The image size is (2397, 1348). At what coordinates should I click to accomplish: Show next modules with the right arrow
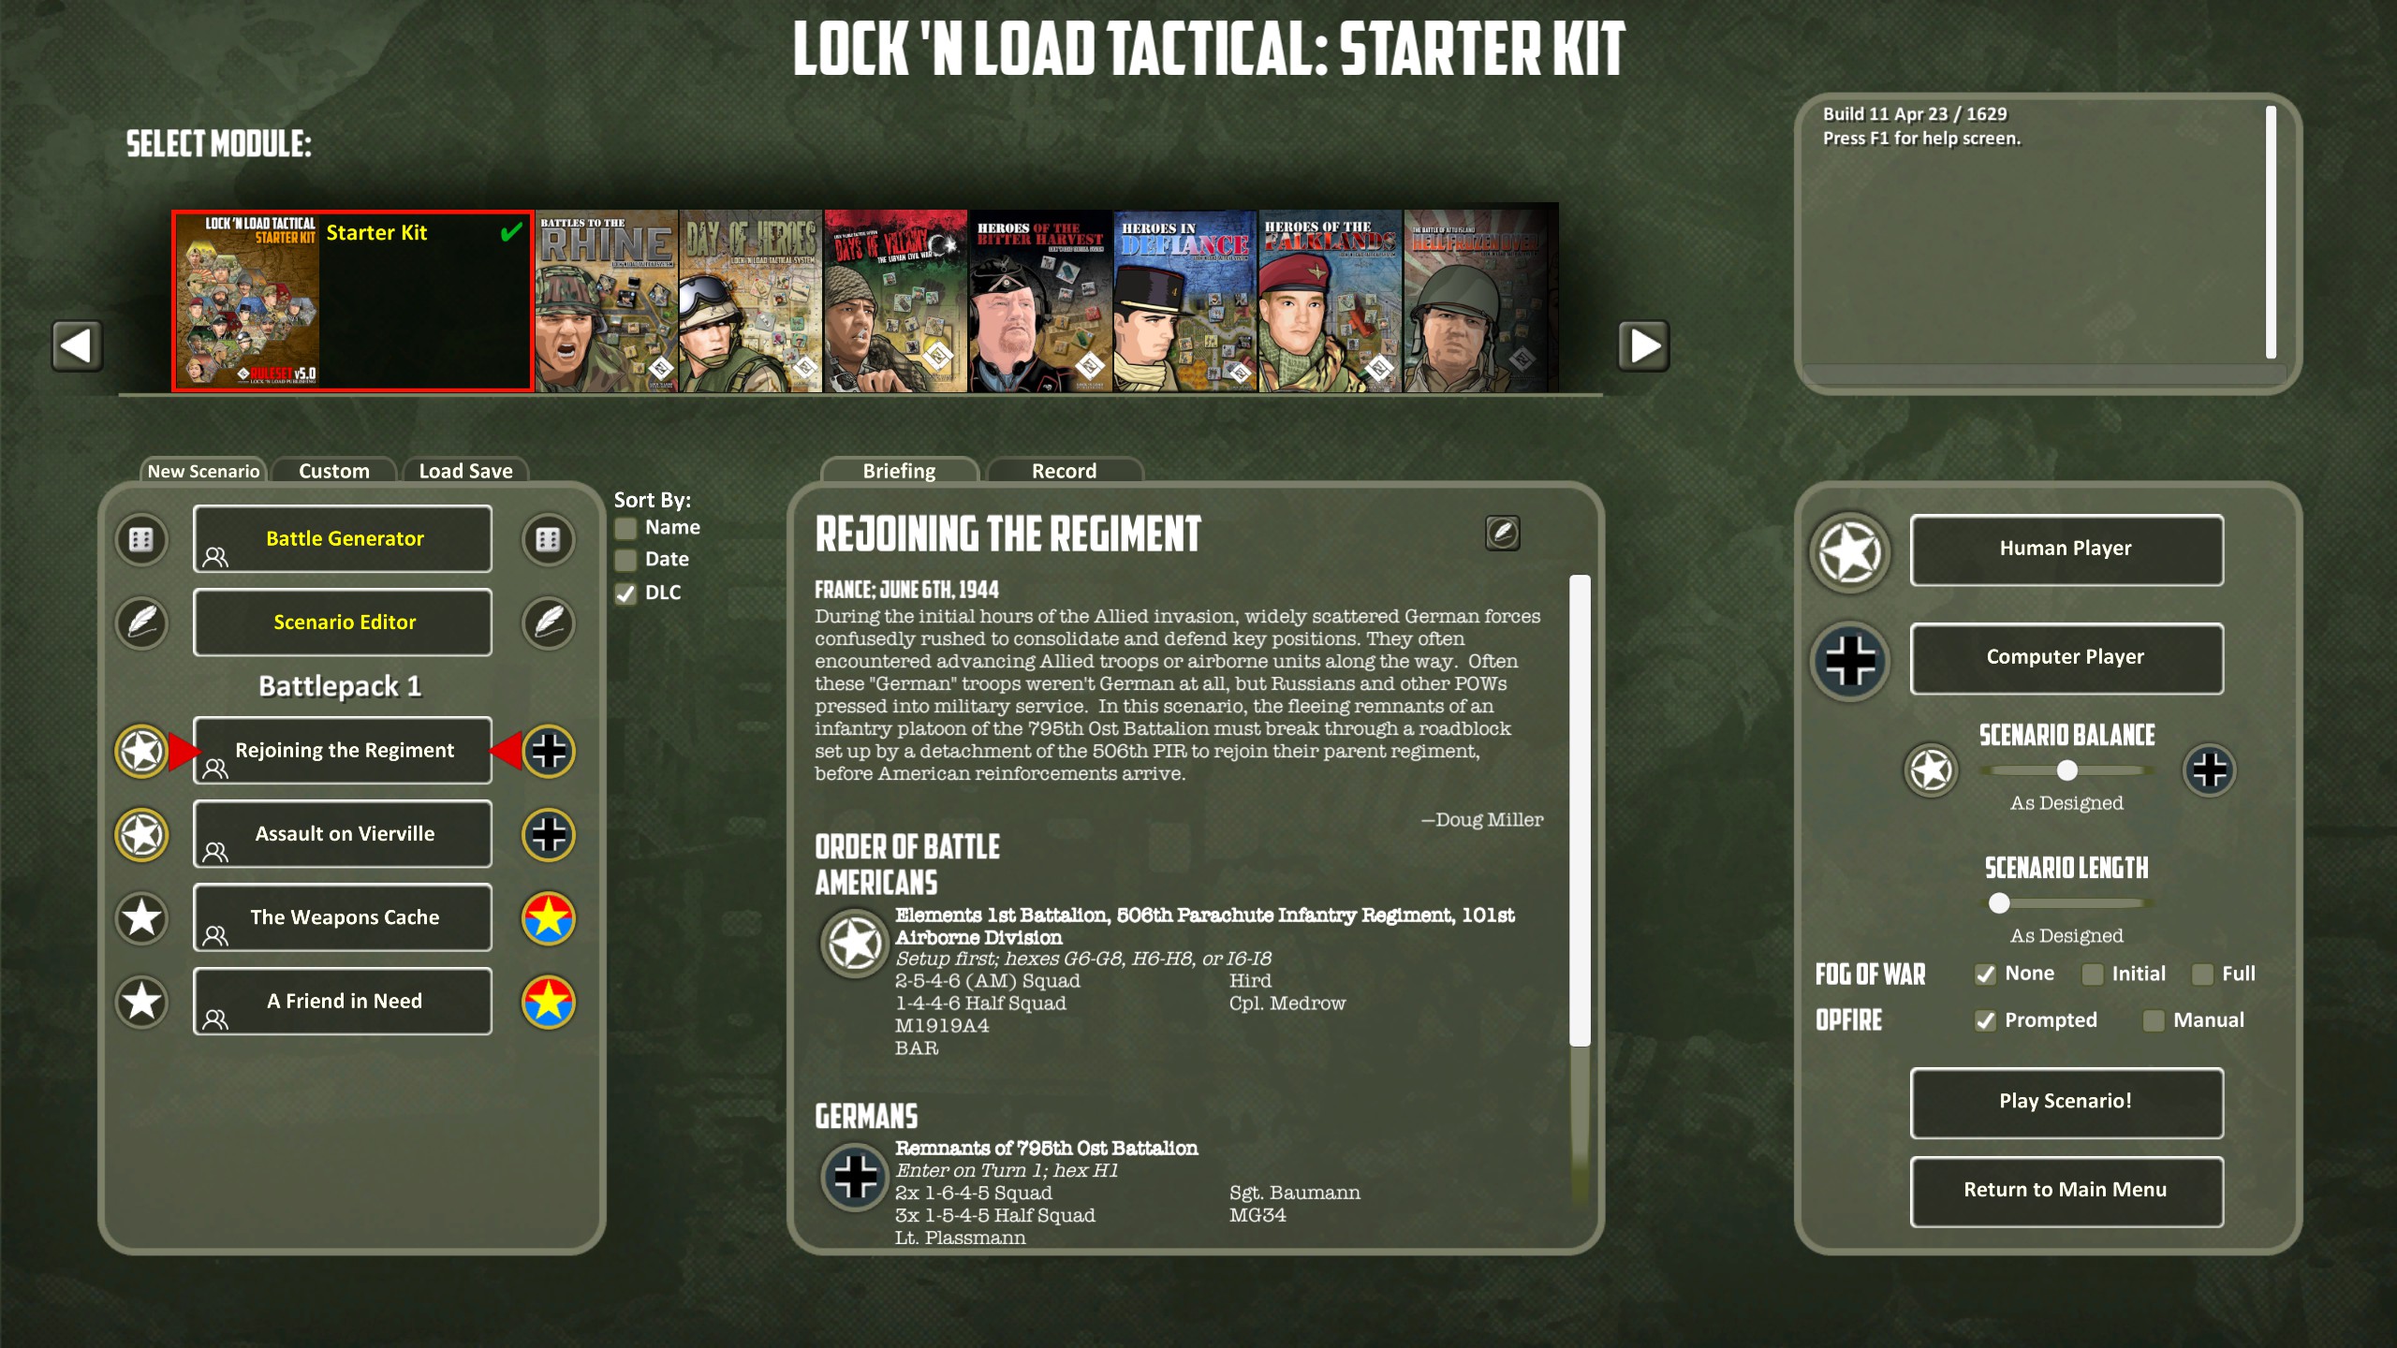(1644, 345)
